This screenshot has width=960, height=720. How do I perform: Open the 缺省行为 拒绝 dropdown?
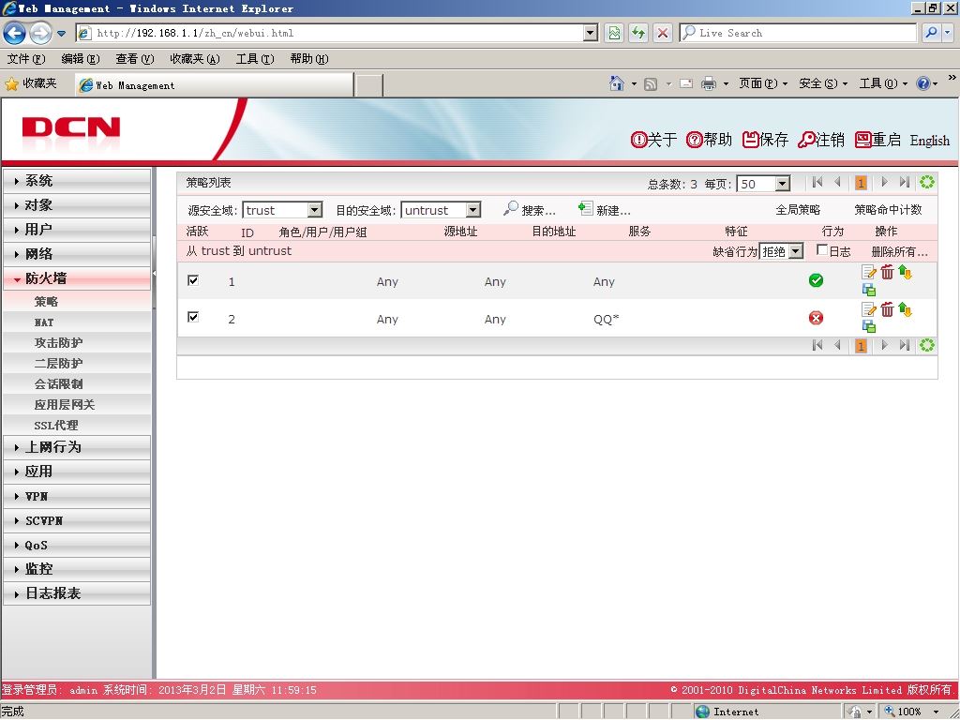(x=795, y=251)
